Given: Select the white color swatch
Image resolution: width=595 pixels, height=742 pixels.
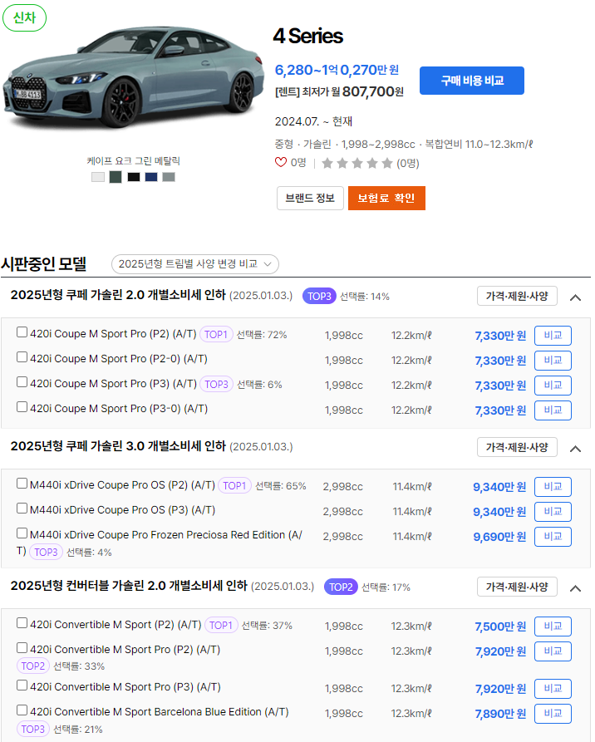Looking at the screenshot, I should 98,177.
